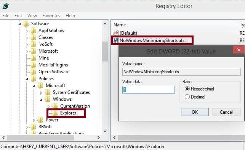
Task: Click the (Default) string value icon
Action: coord(116,32)
